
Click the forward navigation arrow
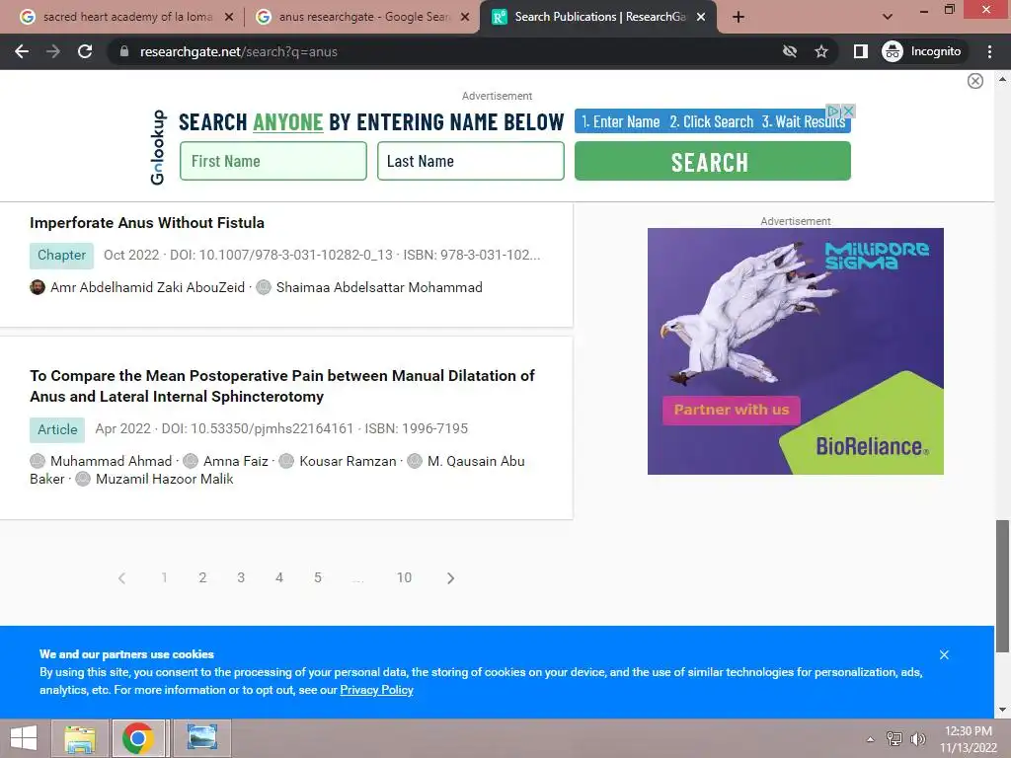click(x=53, y=51)
